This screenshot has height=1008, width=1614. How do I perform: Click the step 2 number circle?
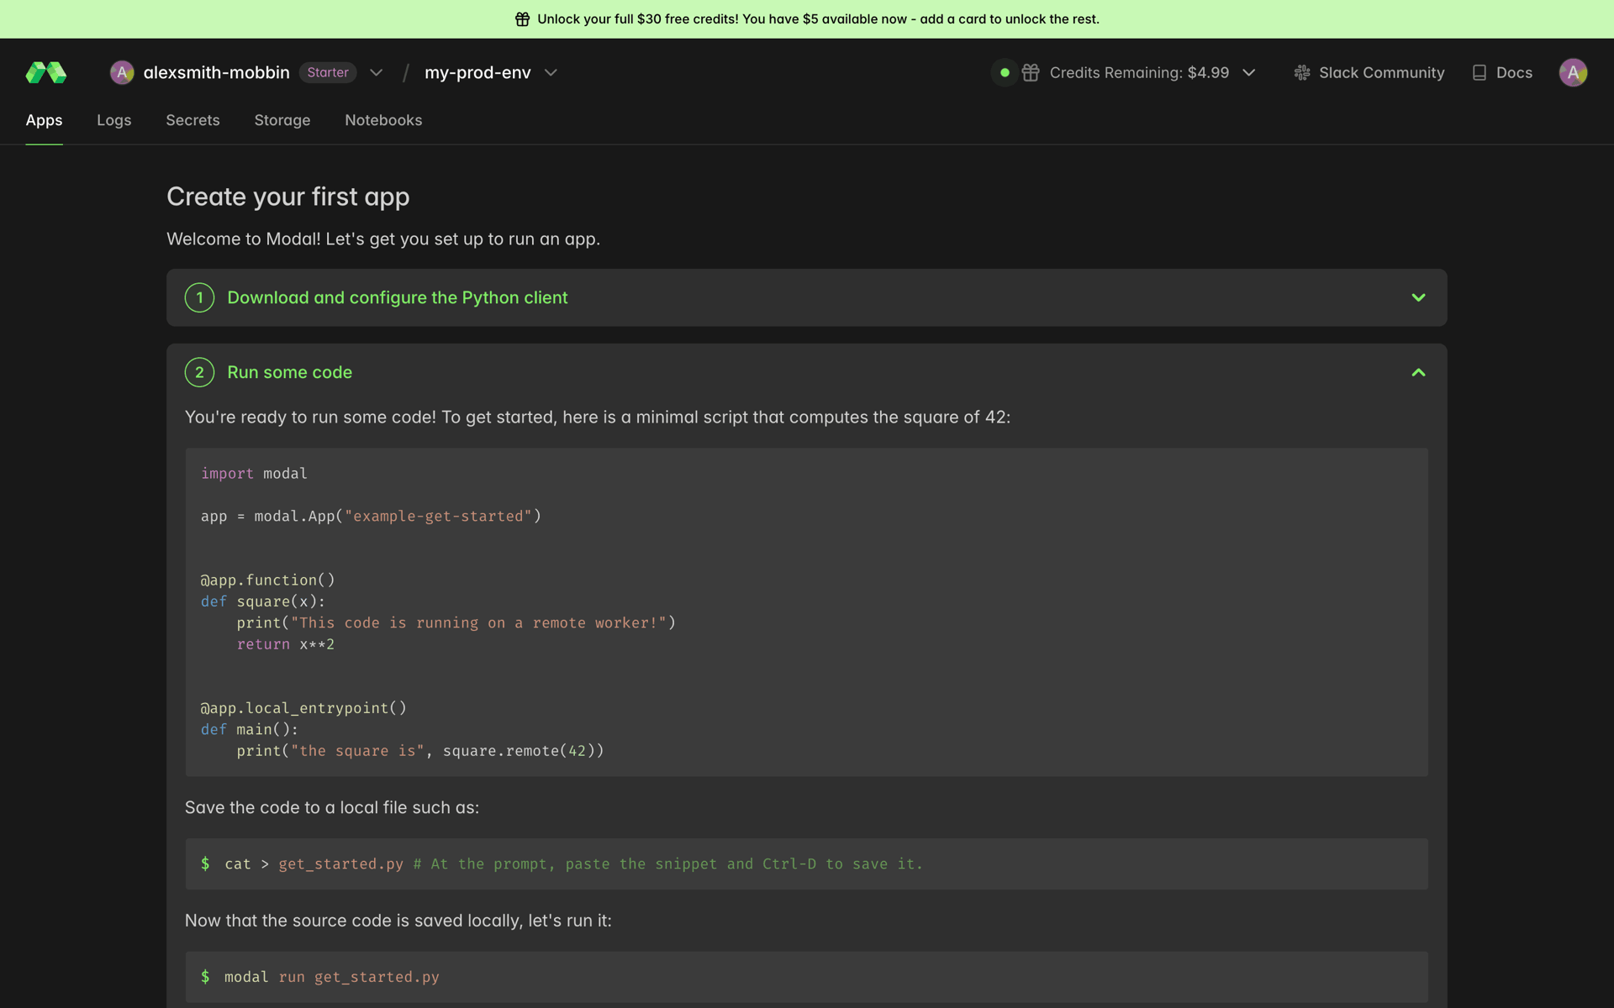tap(199, 372)
